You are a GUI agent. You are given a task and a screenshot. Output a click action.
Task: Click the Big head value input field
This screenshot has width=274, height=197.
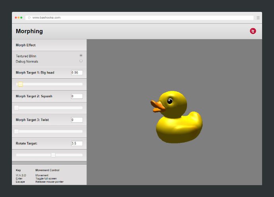tap(77, 73)
